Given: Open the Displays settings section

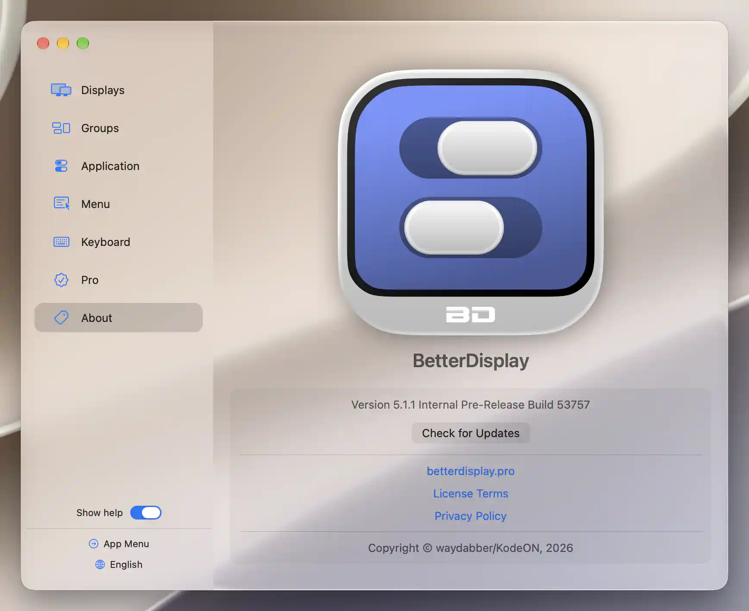Looking at the screenshot, I should coord(118,90).
